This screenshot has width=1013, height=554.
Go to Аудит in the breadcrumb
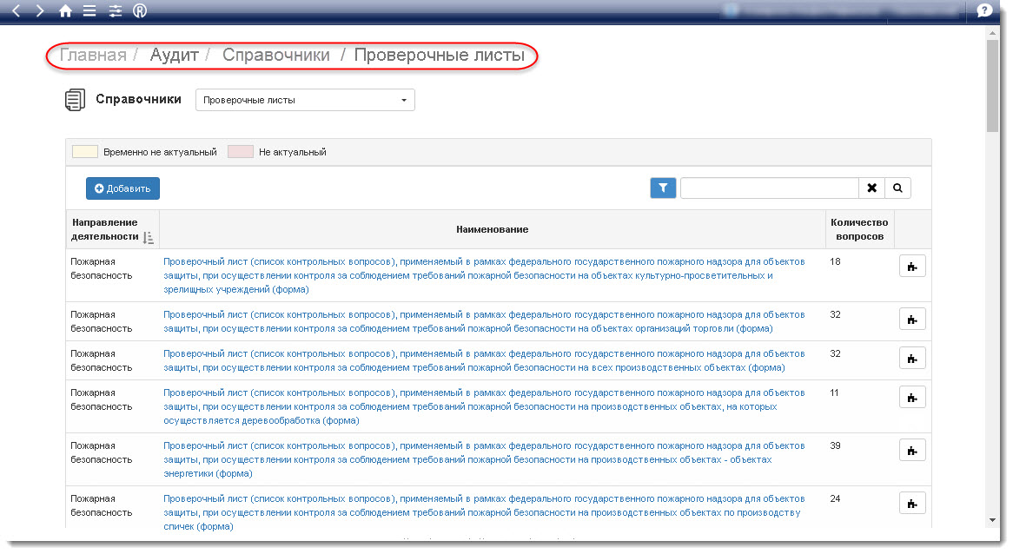(174, 56)
